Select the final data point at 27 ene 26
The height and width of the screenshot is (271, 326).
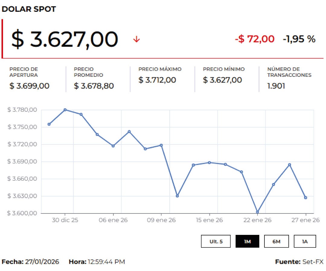click(x=305, y=198)
